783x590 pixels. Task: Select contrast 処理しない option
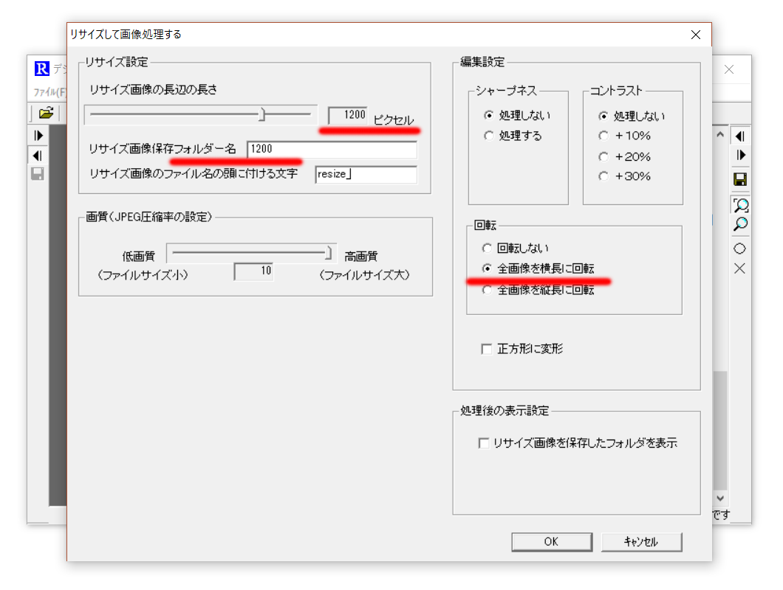[632, 117]
